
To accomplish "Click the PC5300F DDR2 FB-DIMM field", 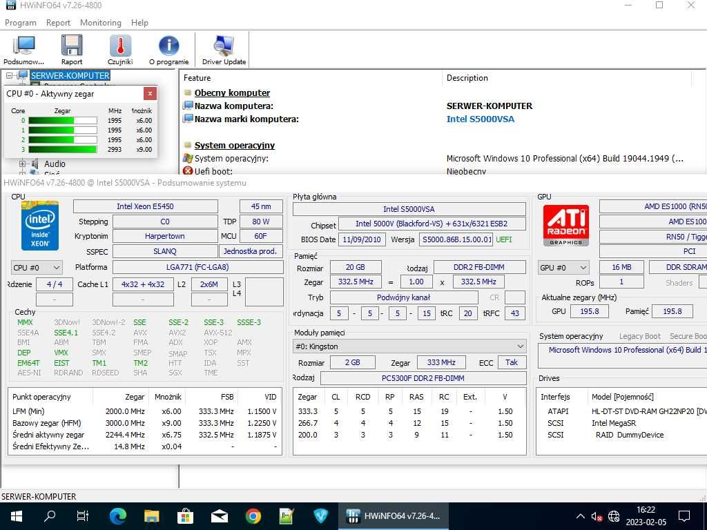I will [x=423, y=378].
